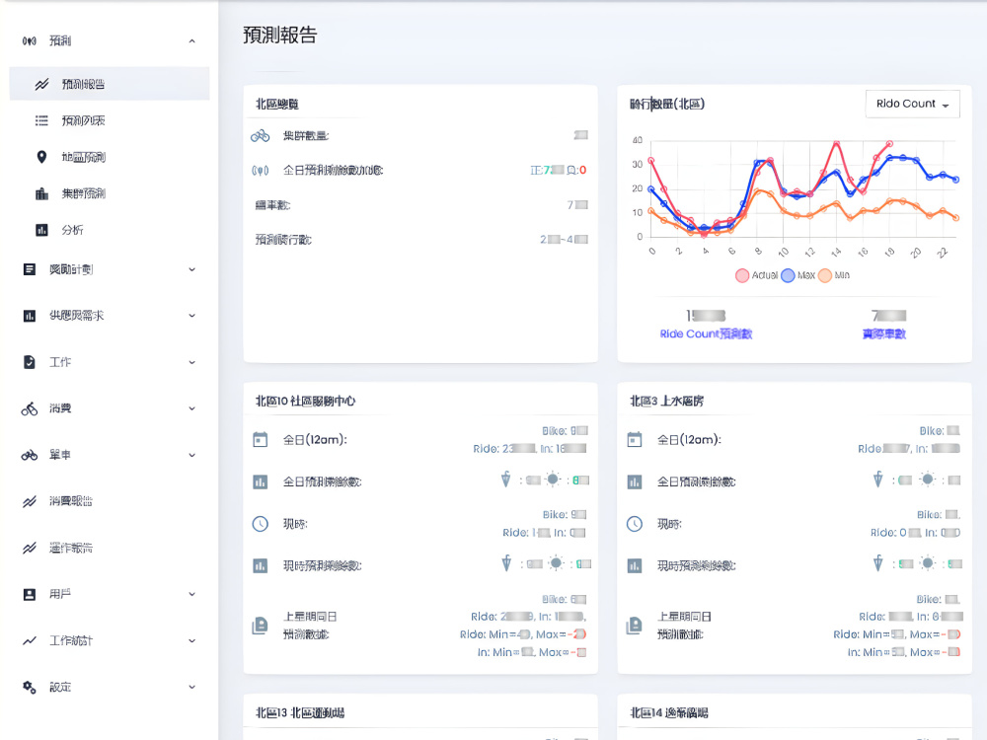Click the 北區總覽 card heading
Viewport: 987px width, 740px height.
pyautogui.click(x=277, y=104)
